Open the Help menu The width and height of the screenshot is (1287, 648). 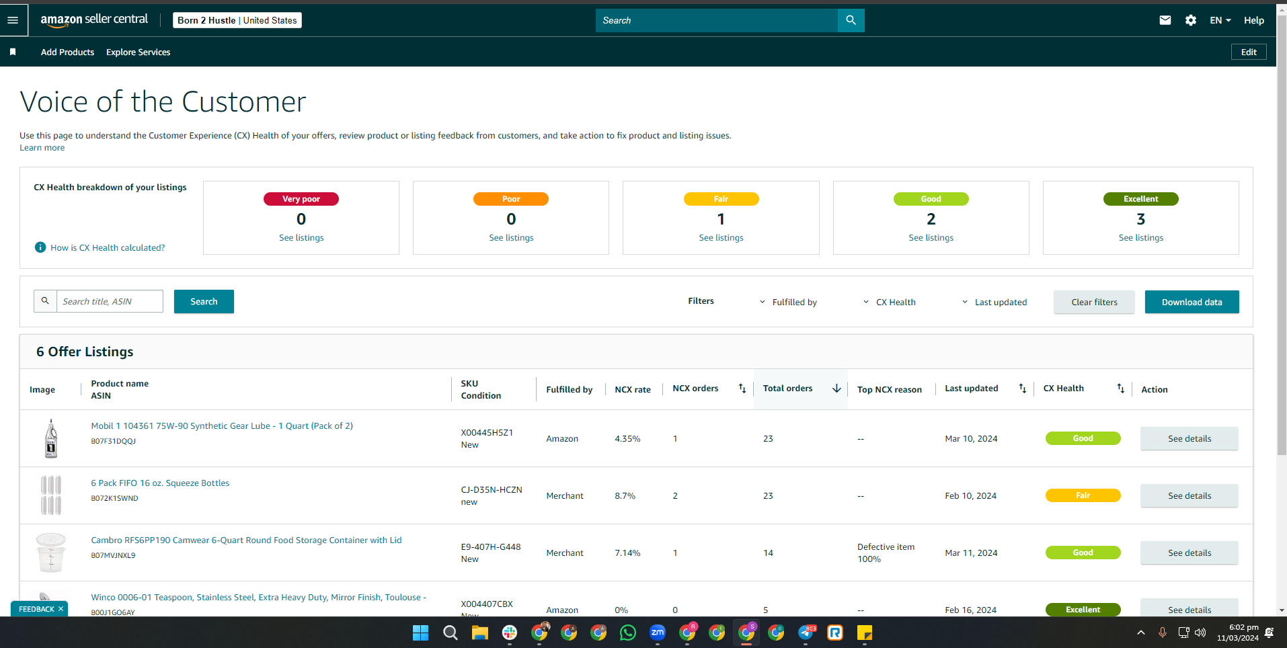[1253, 20]
